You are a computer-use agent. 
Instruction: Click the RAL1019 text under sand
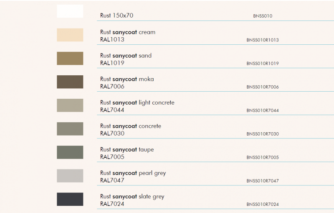(x=112, y=63)
